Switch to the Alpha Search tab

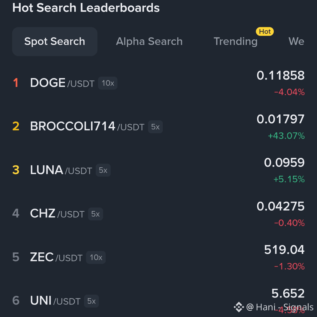coord(149,41)
